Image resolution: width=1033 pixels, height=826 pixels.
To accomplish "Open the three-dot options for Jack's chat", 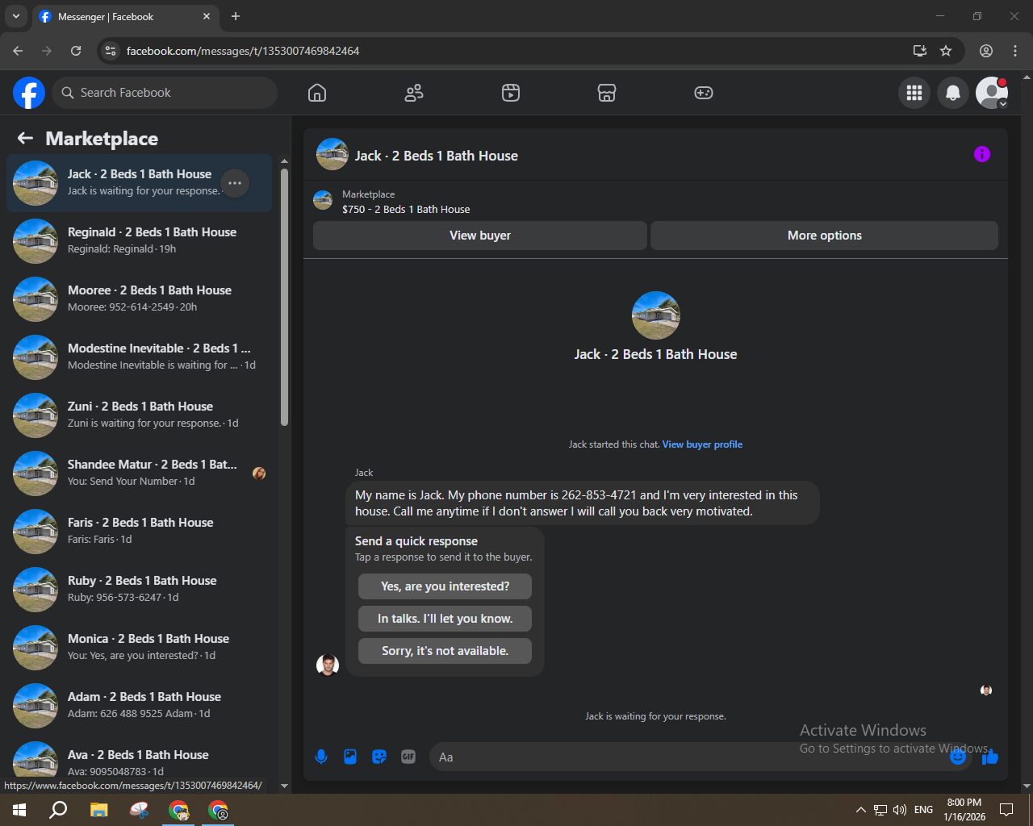I will point(235,183).
